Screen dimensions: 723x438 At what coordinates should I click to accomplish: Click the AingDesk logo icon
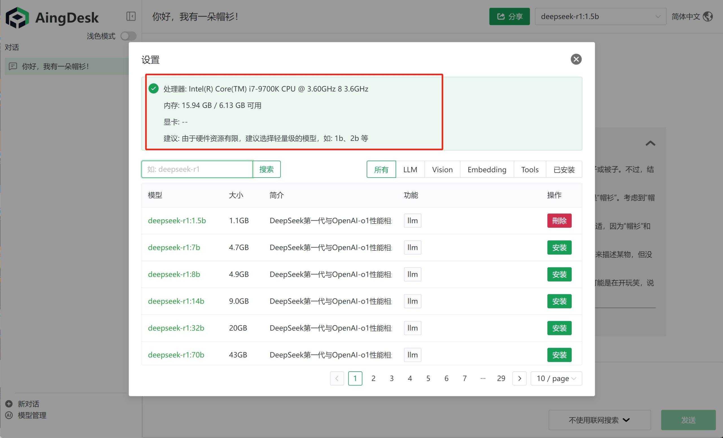pos(17,18)
